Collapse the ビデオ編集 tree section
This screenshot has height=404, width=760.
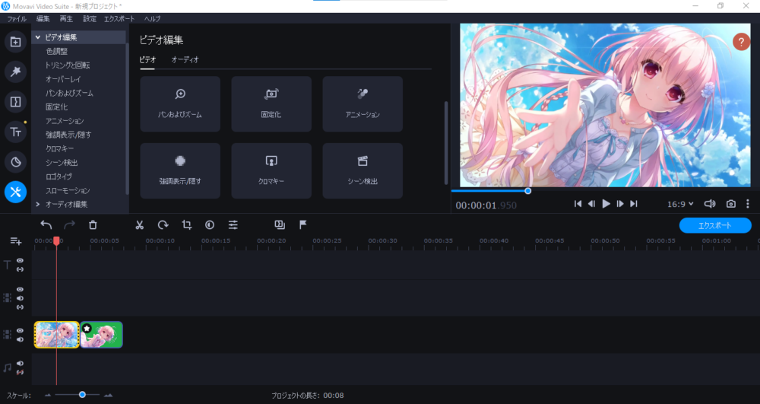pyautogui.click(x=38, y=37)
